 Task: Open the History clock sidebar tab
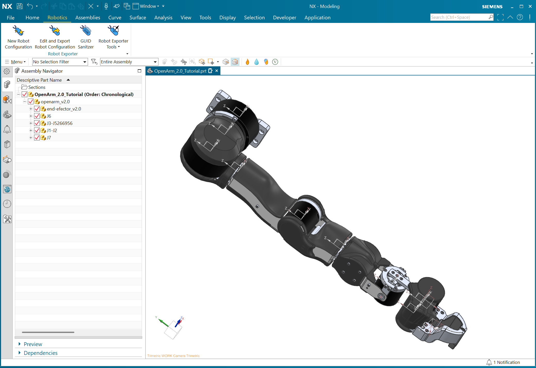coord(7,204)
